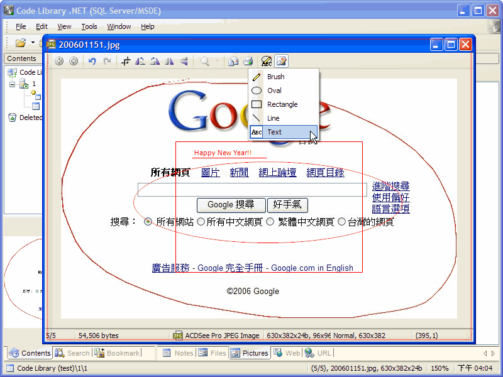
Task: Open the View menu
Action: coord(64,26)
